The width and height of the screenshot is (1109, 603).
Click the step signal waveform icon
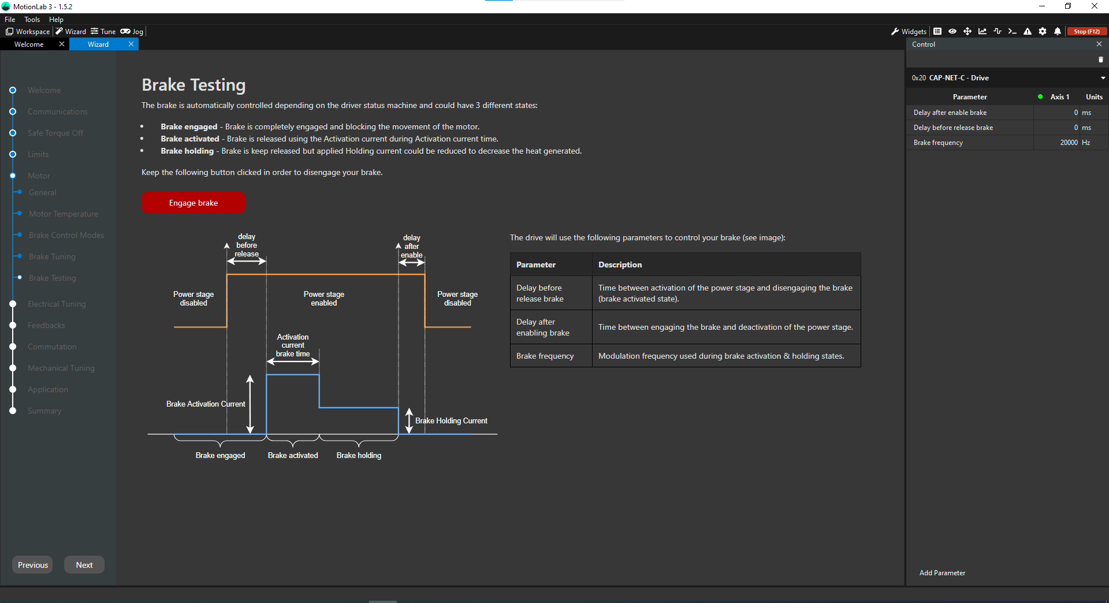pyautogui.click(x=998, y=32)
